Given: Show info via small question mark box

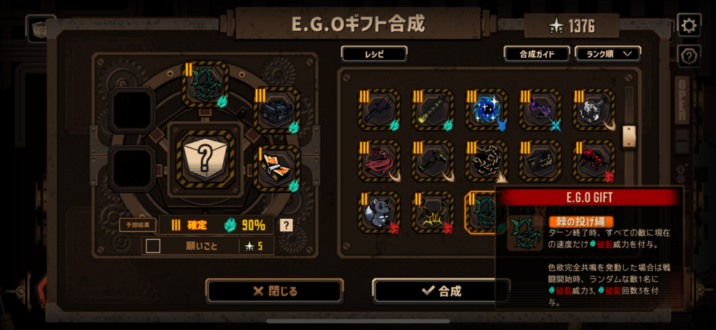Looking at the screenshot, I should tap(286, 225).
